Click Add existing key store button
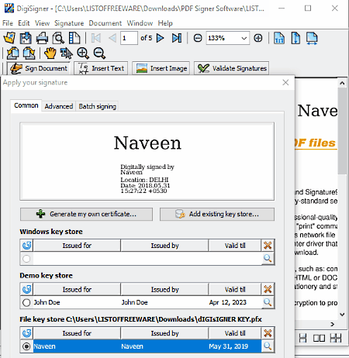The width and height of the screenshot is (349, 358). [x=217, y=214]
